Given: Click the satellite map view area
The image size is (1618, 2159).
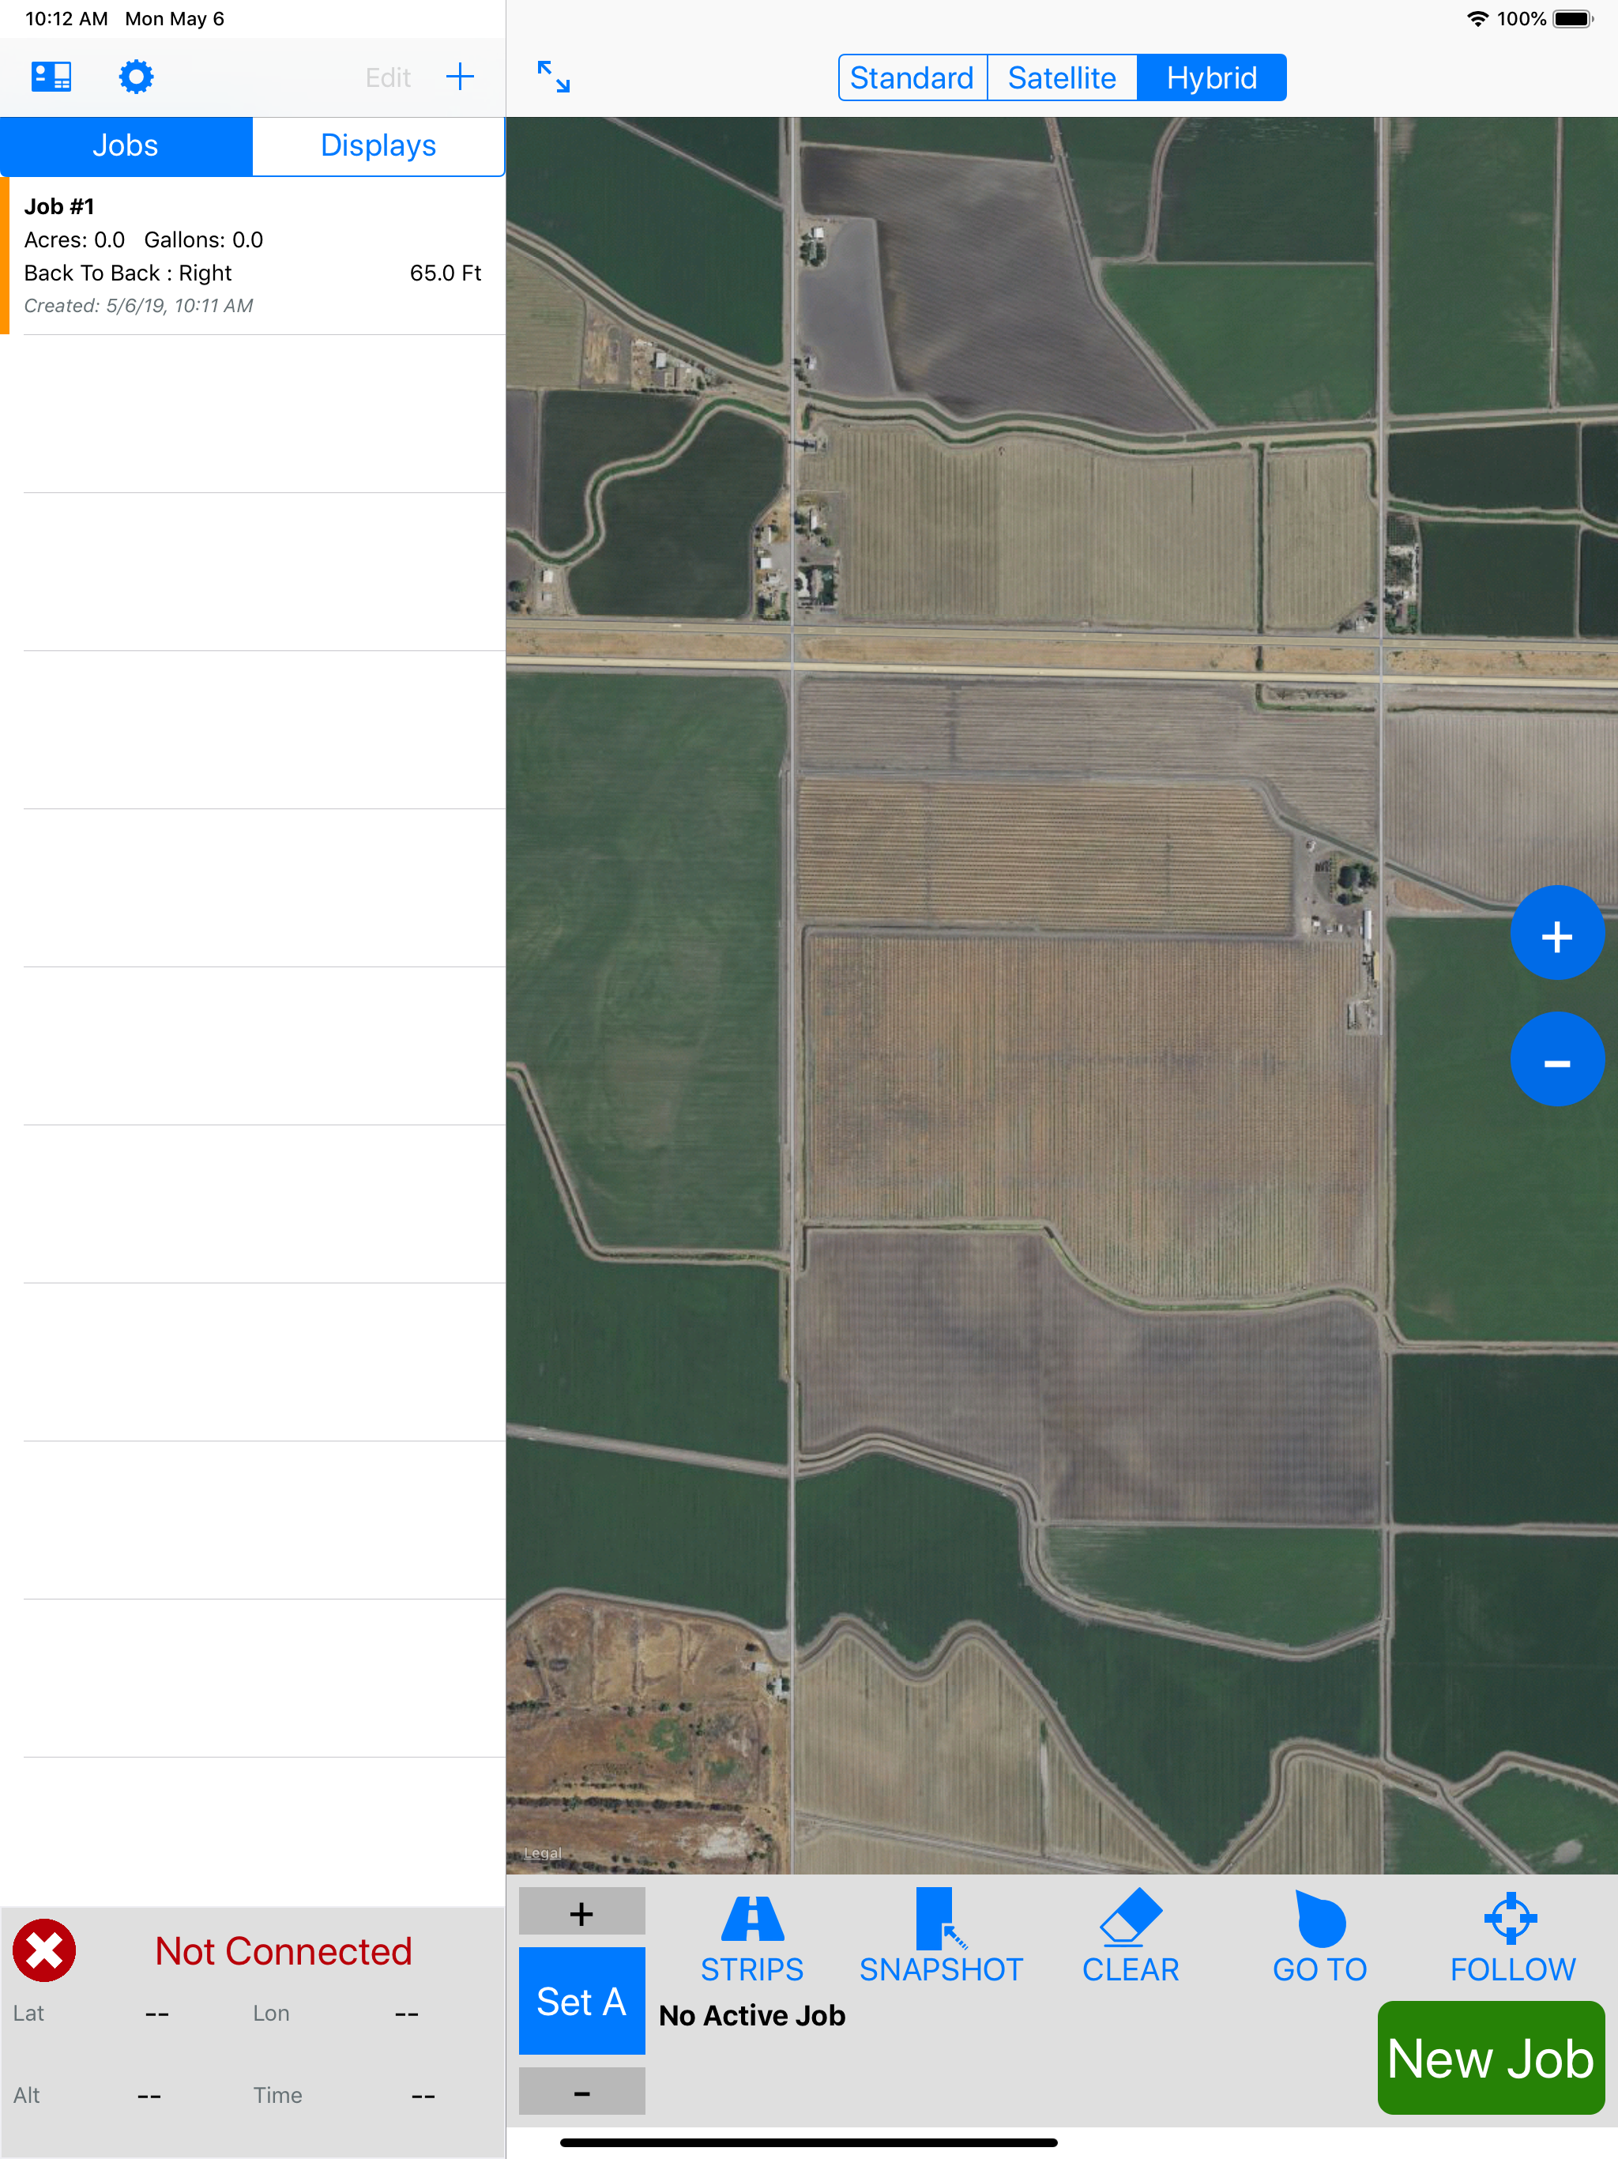Looking at the screenshot, I should pyautogui.click(x=1062, y=996).
